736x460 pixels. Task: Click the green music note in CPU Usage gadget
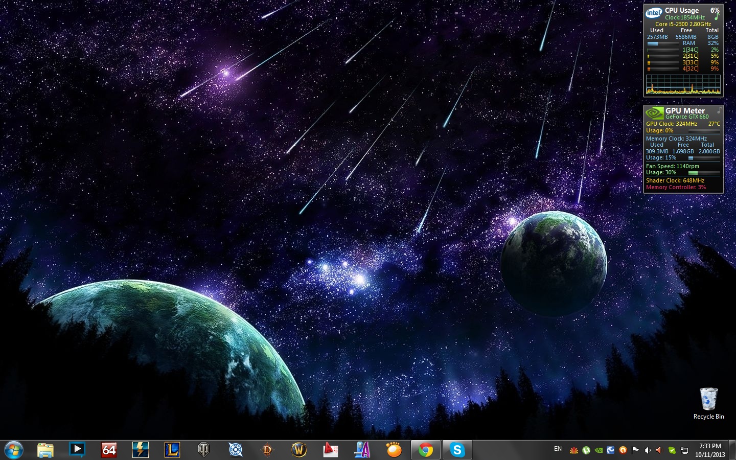click(x=717, y=17)
